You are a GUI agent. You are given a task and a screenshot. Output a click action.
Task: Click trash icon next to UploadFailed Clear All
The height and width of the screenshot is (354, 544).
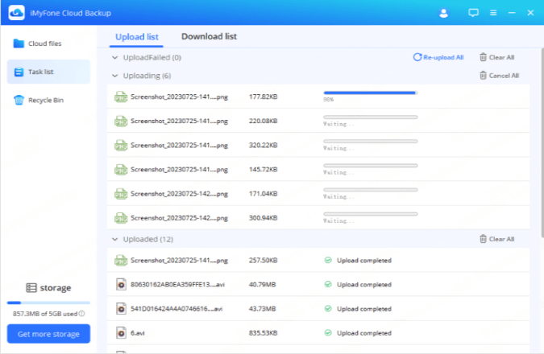pyautogui.click(x=483, y=57)
